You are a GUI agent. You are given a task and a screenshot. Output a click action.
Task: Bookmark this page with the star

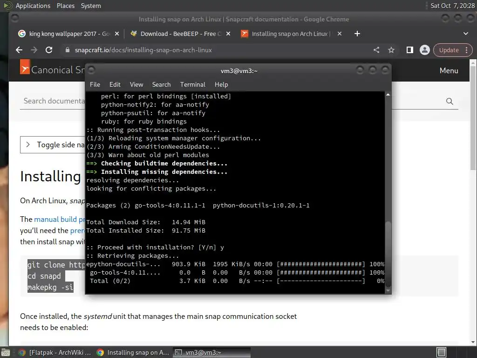[x=391, y=50]
